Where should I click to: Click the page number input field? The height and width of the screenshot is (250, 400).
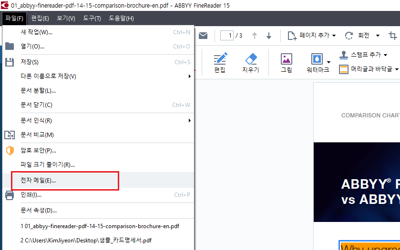click(227, 36)
